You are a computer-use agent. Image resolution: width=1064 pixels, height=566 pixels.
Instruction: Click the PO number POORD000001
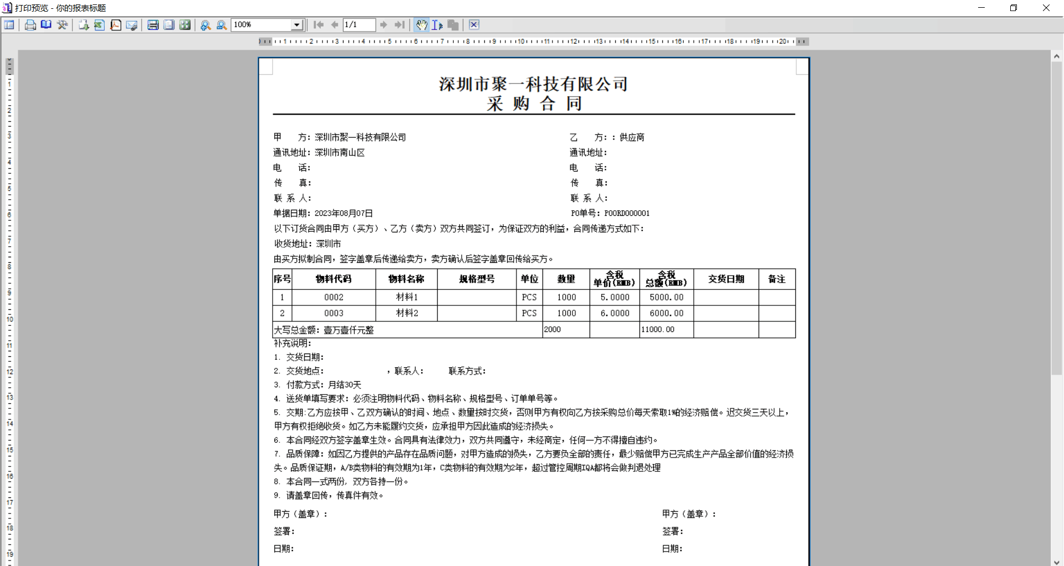[627, 214]
